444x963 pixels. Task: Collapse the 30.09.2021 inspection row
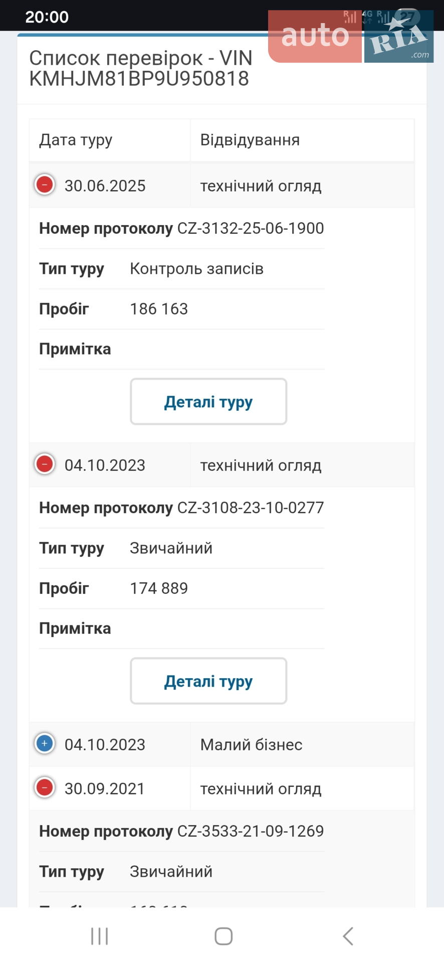[45, 787]
